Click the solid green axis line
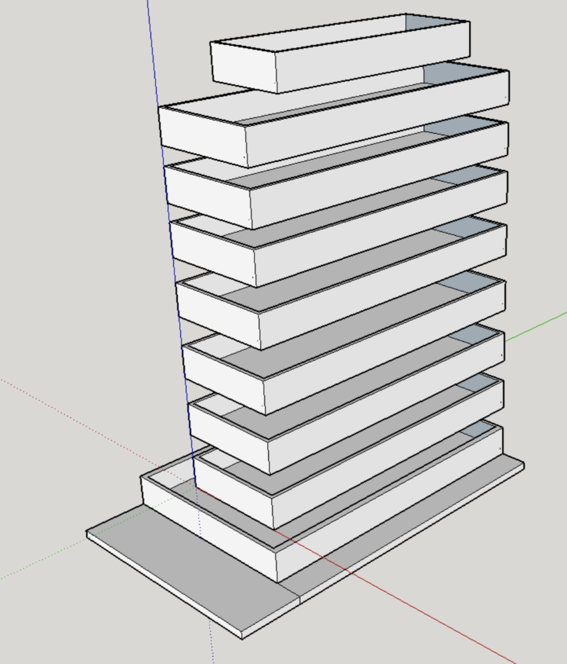 pos(535,327)
